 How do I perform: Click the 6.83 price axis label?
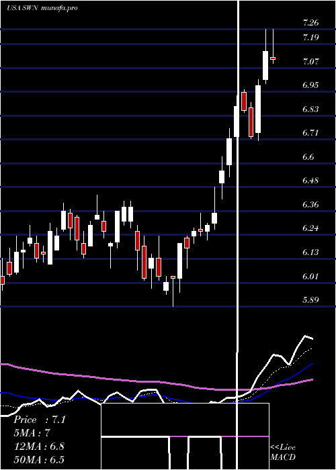(x=310, y=109)
